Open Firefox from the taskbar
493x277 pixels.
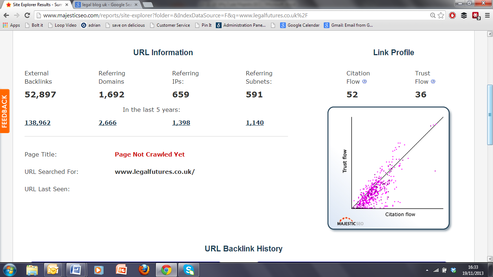pos(144,270)
